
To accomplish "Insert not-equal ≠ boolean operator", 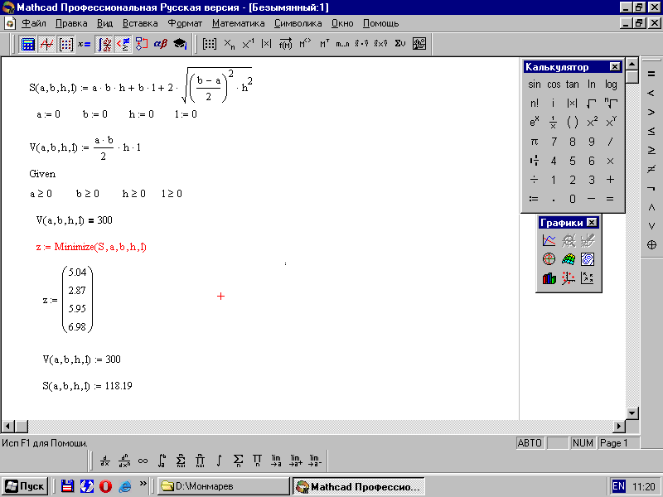I will [x=651, y=169].
